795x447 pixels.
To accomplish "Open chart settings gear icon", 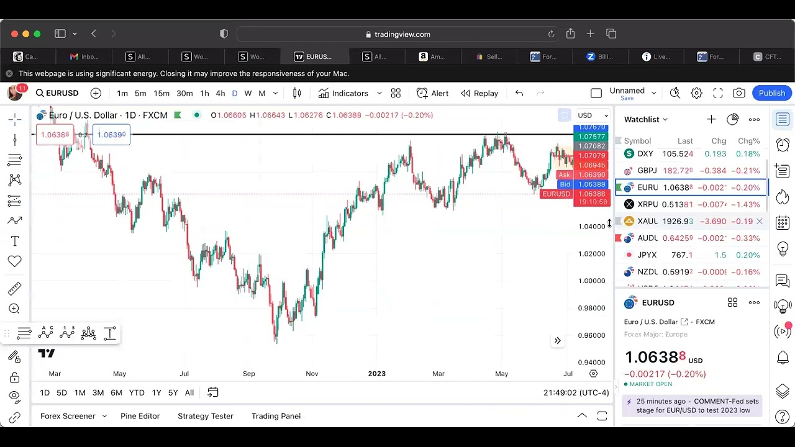I will tap(697, 93).
